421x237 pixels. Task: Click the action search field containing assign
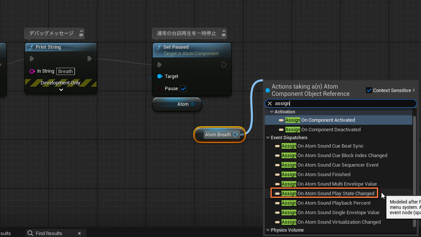[341, 103]
